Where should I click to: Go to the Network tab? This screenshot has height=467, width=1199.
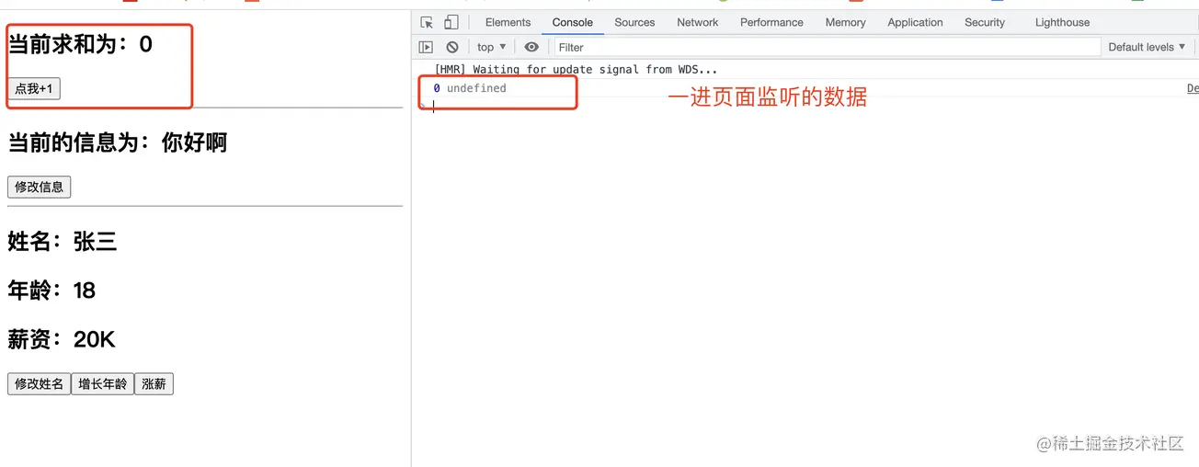pyautogui.click(x=697, y=22)
